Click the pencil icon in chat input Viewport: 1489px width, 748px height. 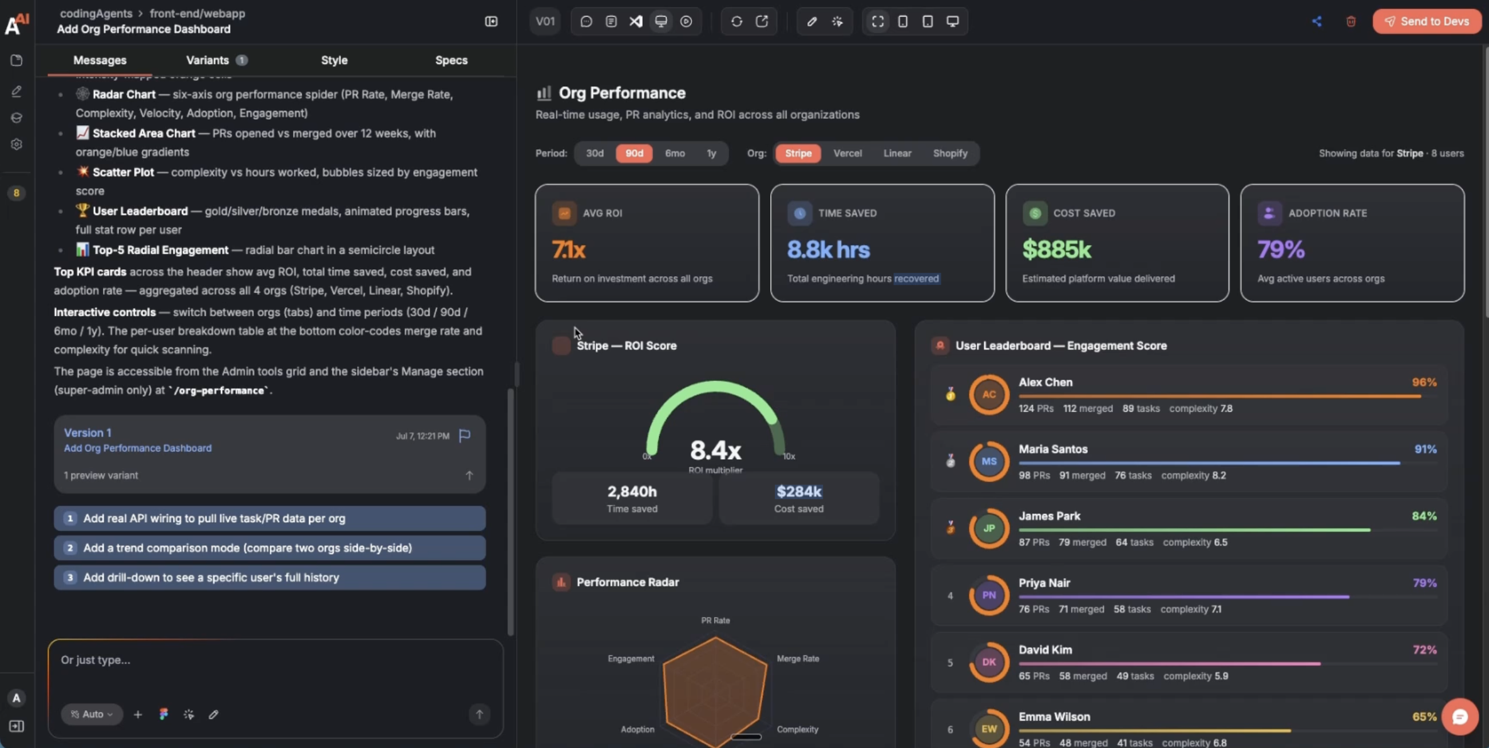[x=213, y=714]
